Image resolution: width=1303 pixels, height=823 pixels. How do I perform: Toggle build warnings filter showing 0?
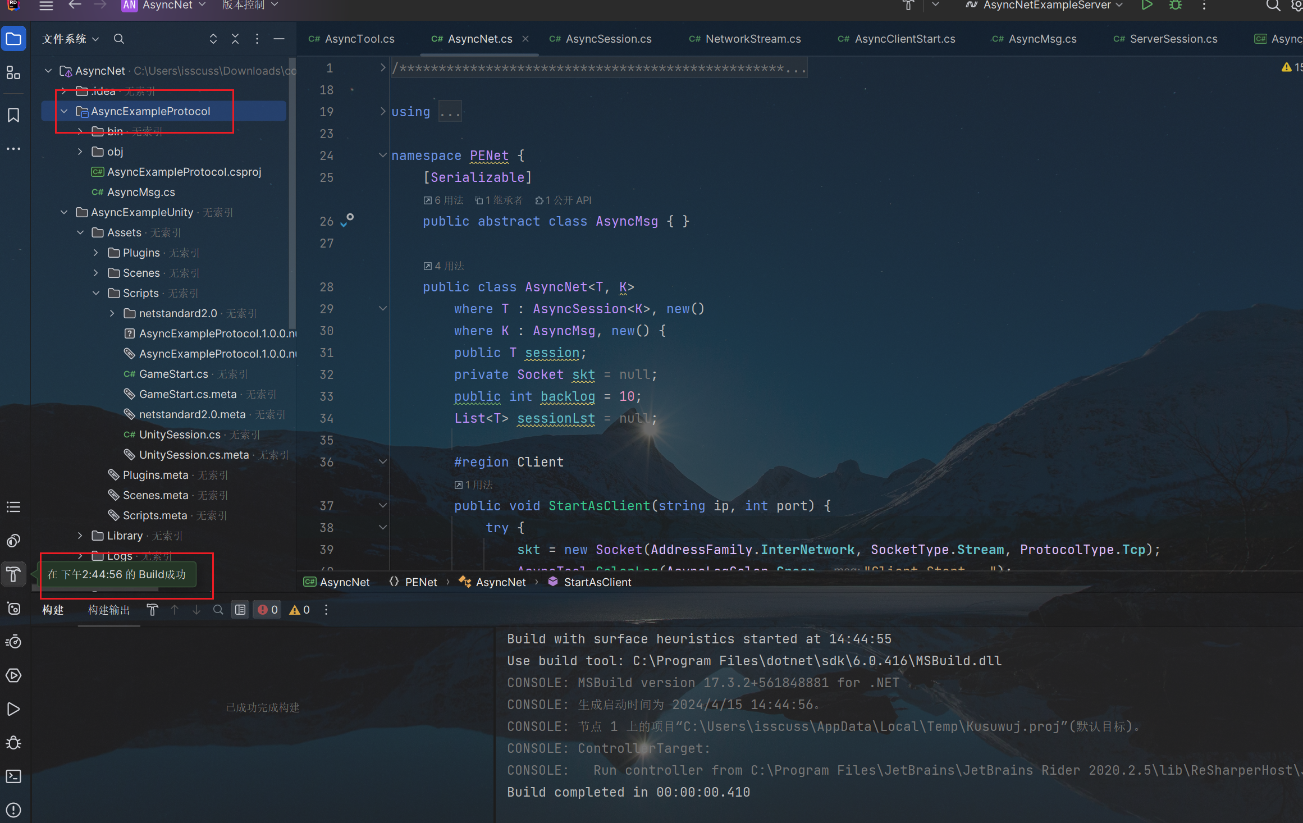(x=300, y=610)
